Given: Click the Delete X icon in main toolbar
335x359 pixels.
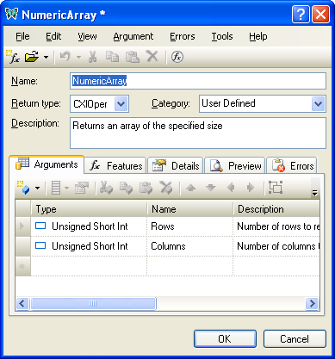Looking at the screenshot, I should point(152,56).
